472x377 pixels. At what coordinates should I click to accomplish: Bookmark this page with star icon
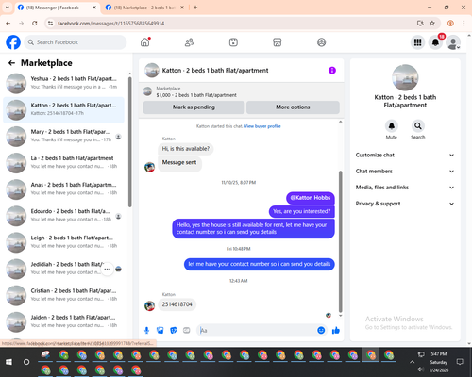(x=432, y=23)
